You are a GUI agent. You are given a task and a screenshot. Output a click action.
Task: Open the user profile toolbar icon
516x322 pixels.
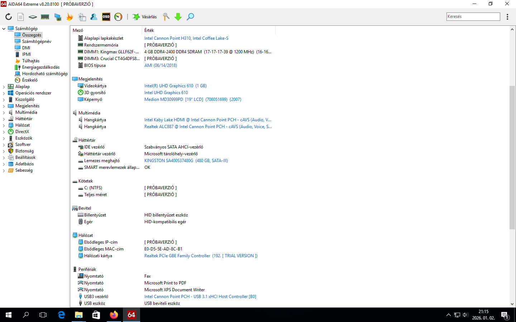pos(94,16)
